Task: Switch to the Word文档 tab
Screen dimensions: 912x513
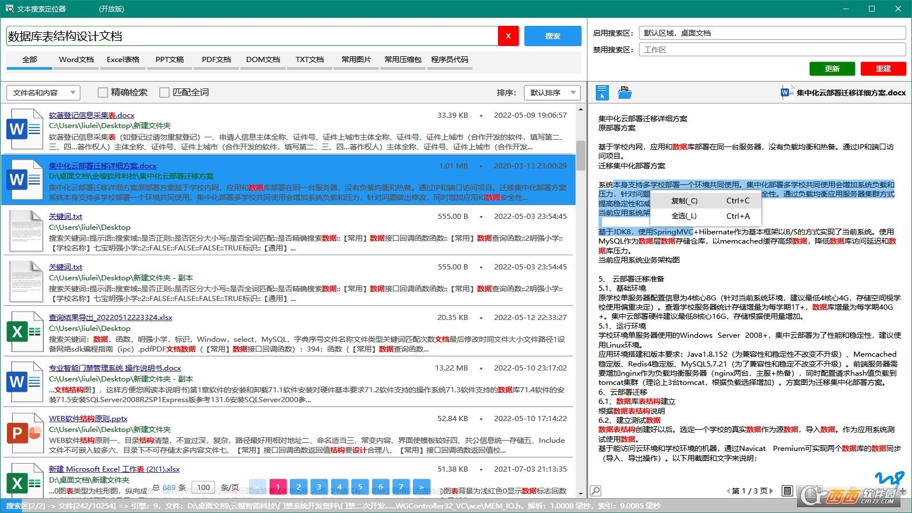Action: tap(76, 60)
